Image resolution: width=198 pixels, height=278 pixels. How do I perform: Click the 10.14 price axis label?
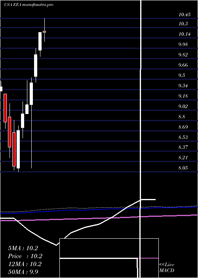tap(185, 34)
